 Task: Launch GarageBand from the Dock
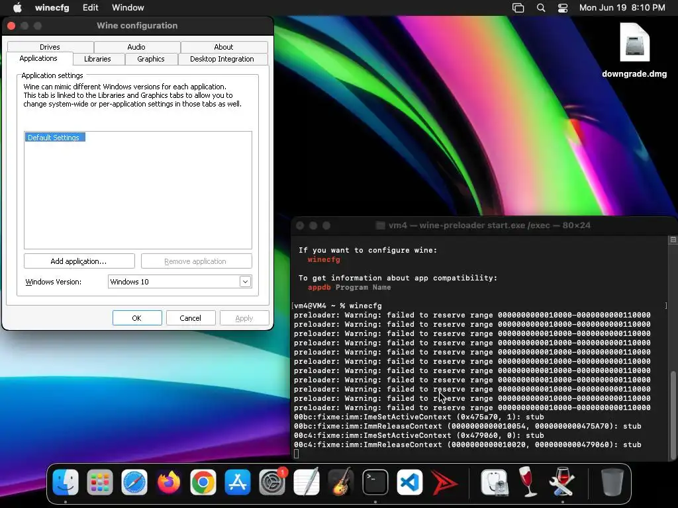(x=341, y=482)
